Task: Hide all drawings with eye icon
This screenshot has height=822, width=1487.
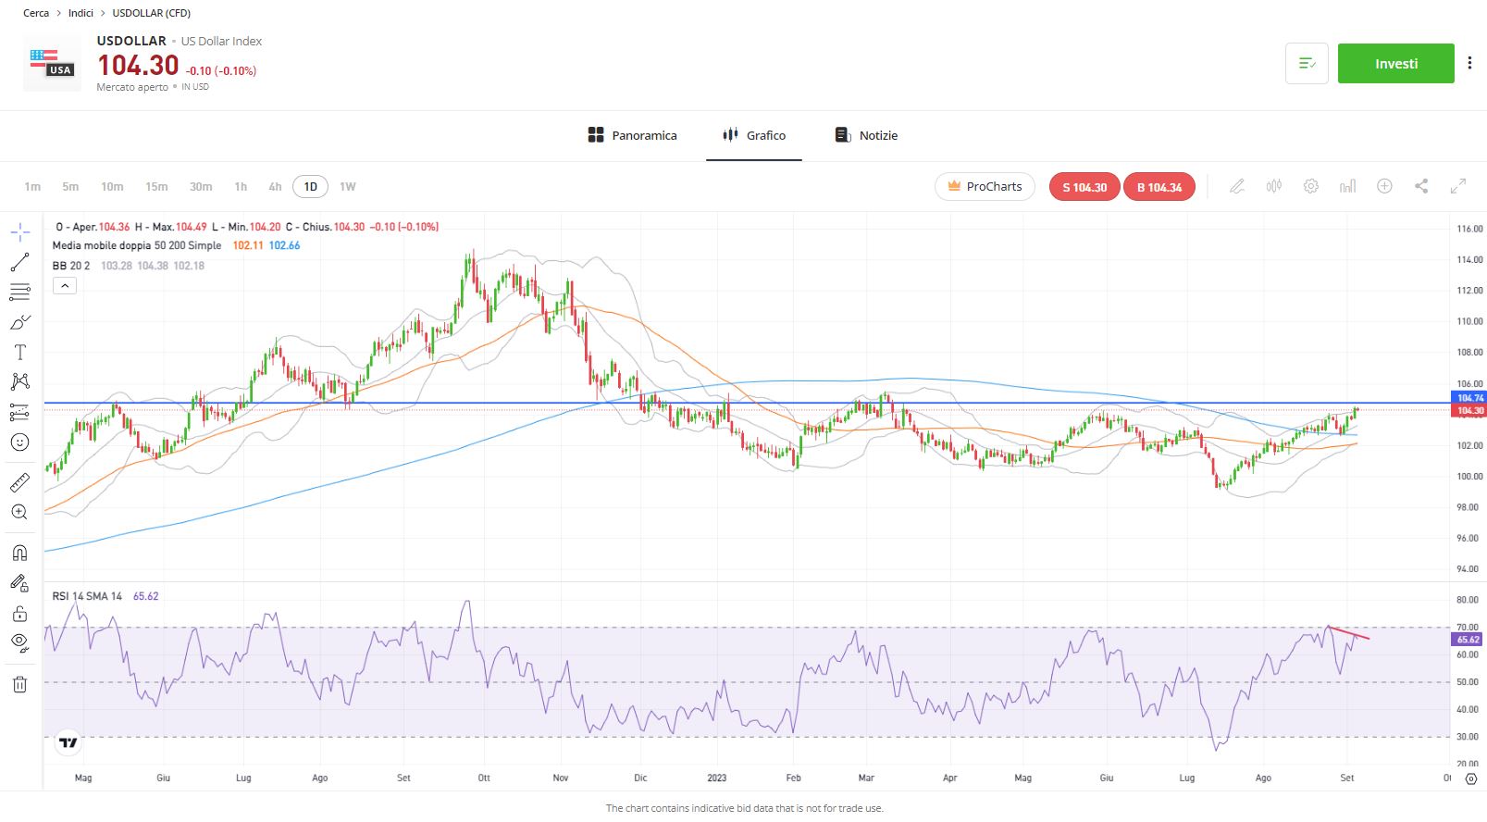Action: point(19,642)
